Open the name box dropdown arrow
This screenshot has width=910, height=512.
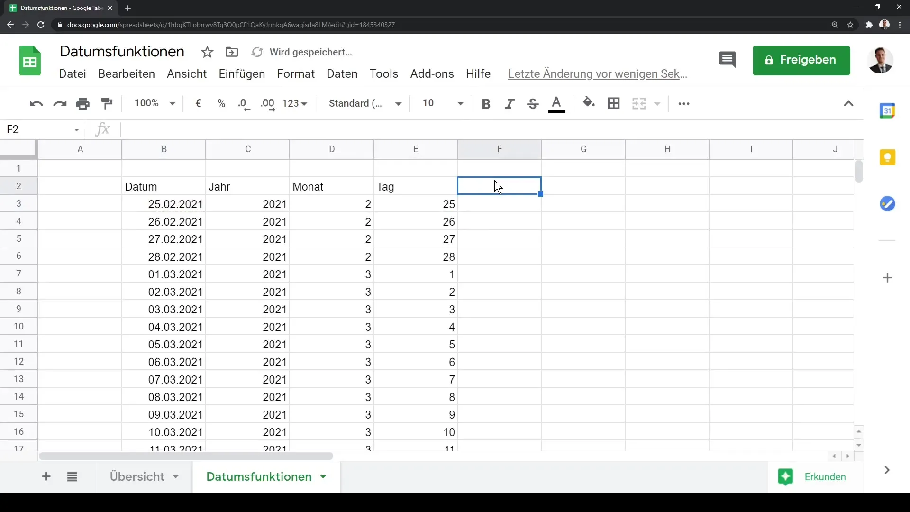(76, 130)
